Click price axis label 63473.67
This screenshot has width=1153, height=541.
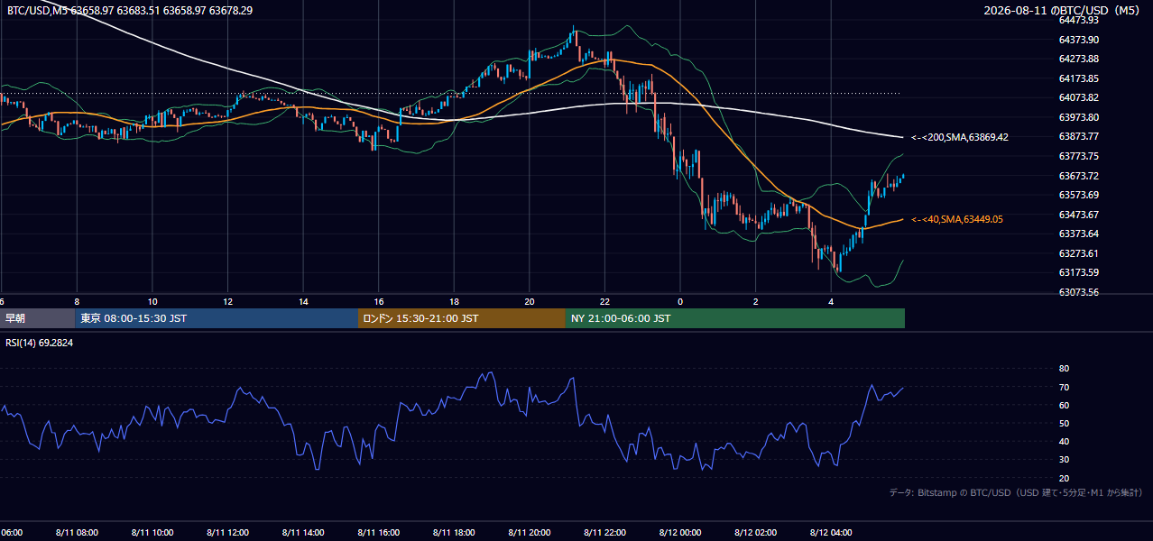click(1078, 215)
